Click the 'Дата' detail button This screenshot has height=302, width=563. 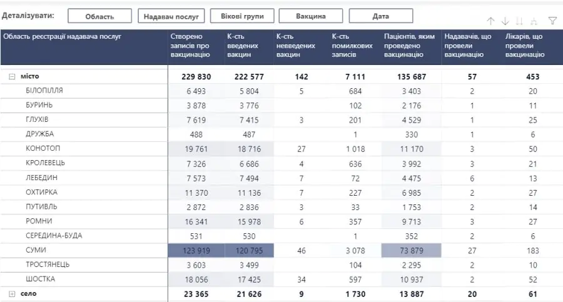[380, 16]
